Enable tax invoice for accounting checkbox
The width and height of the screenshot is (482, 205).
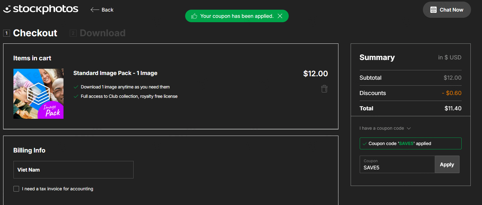tap(16, 189)
